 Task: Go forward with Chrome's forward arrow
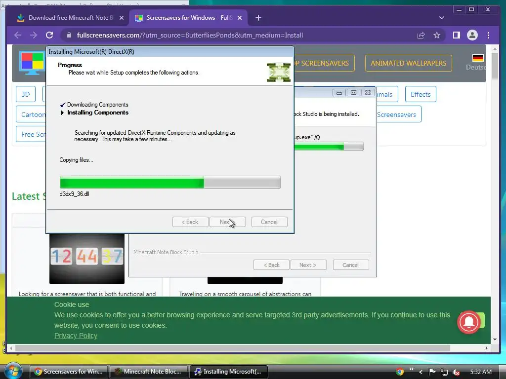[x=34, y=35]
